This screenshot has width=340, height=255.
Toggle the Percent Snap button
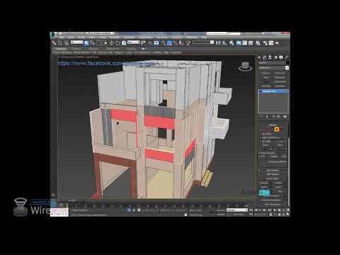point(175,42)
